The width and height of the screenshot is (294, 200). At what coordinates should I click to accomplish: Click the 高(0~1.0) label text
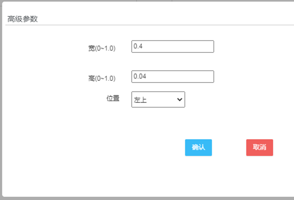(x=102, y=78)
